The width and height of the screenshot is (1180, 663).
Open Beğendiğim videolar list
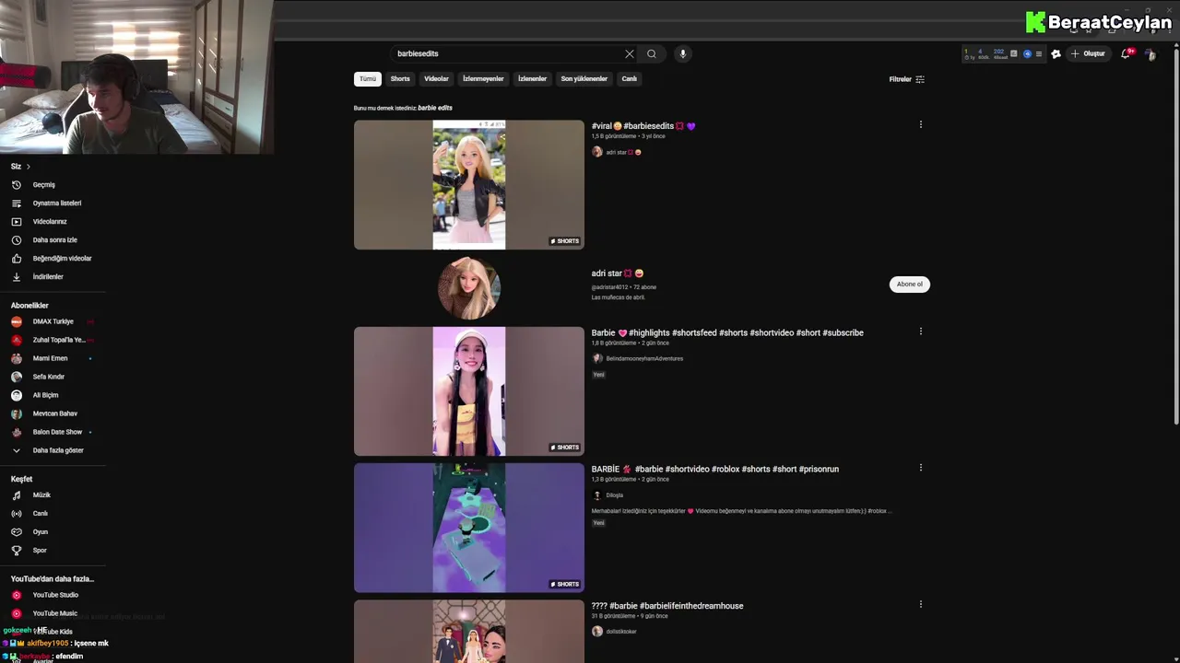pyautogui.click(x=53, y=259)
